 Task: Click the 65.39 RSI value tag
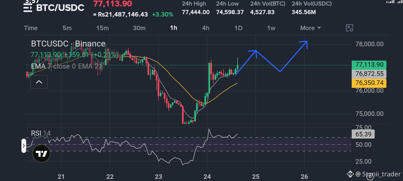(363, 134)
